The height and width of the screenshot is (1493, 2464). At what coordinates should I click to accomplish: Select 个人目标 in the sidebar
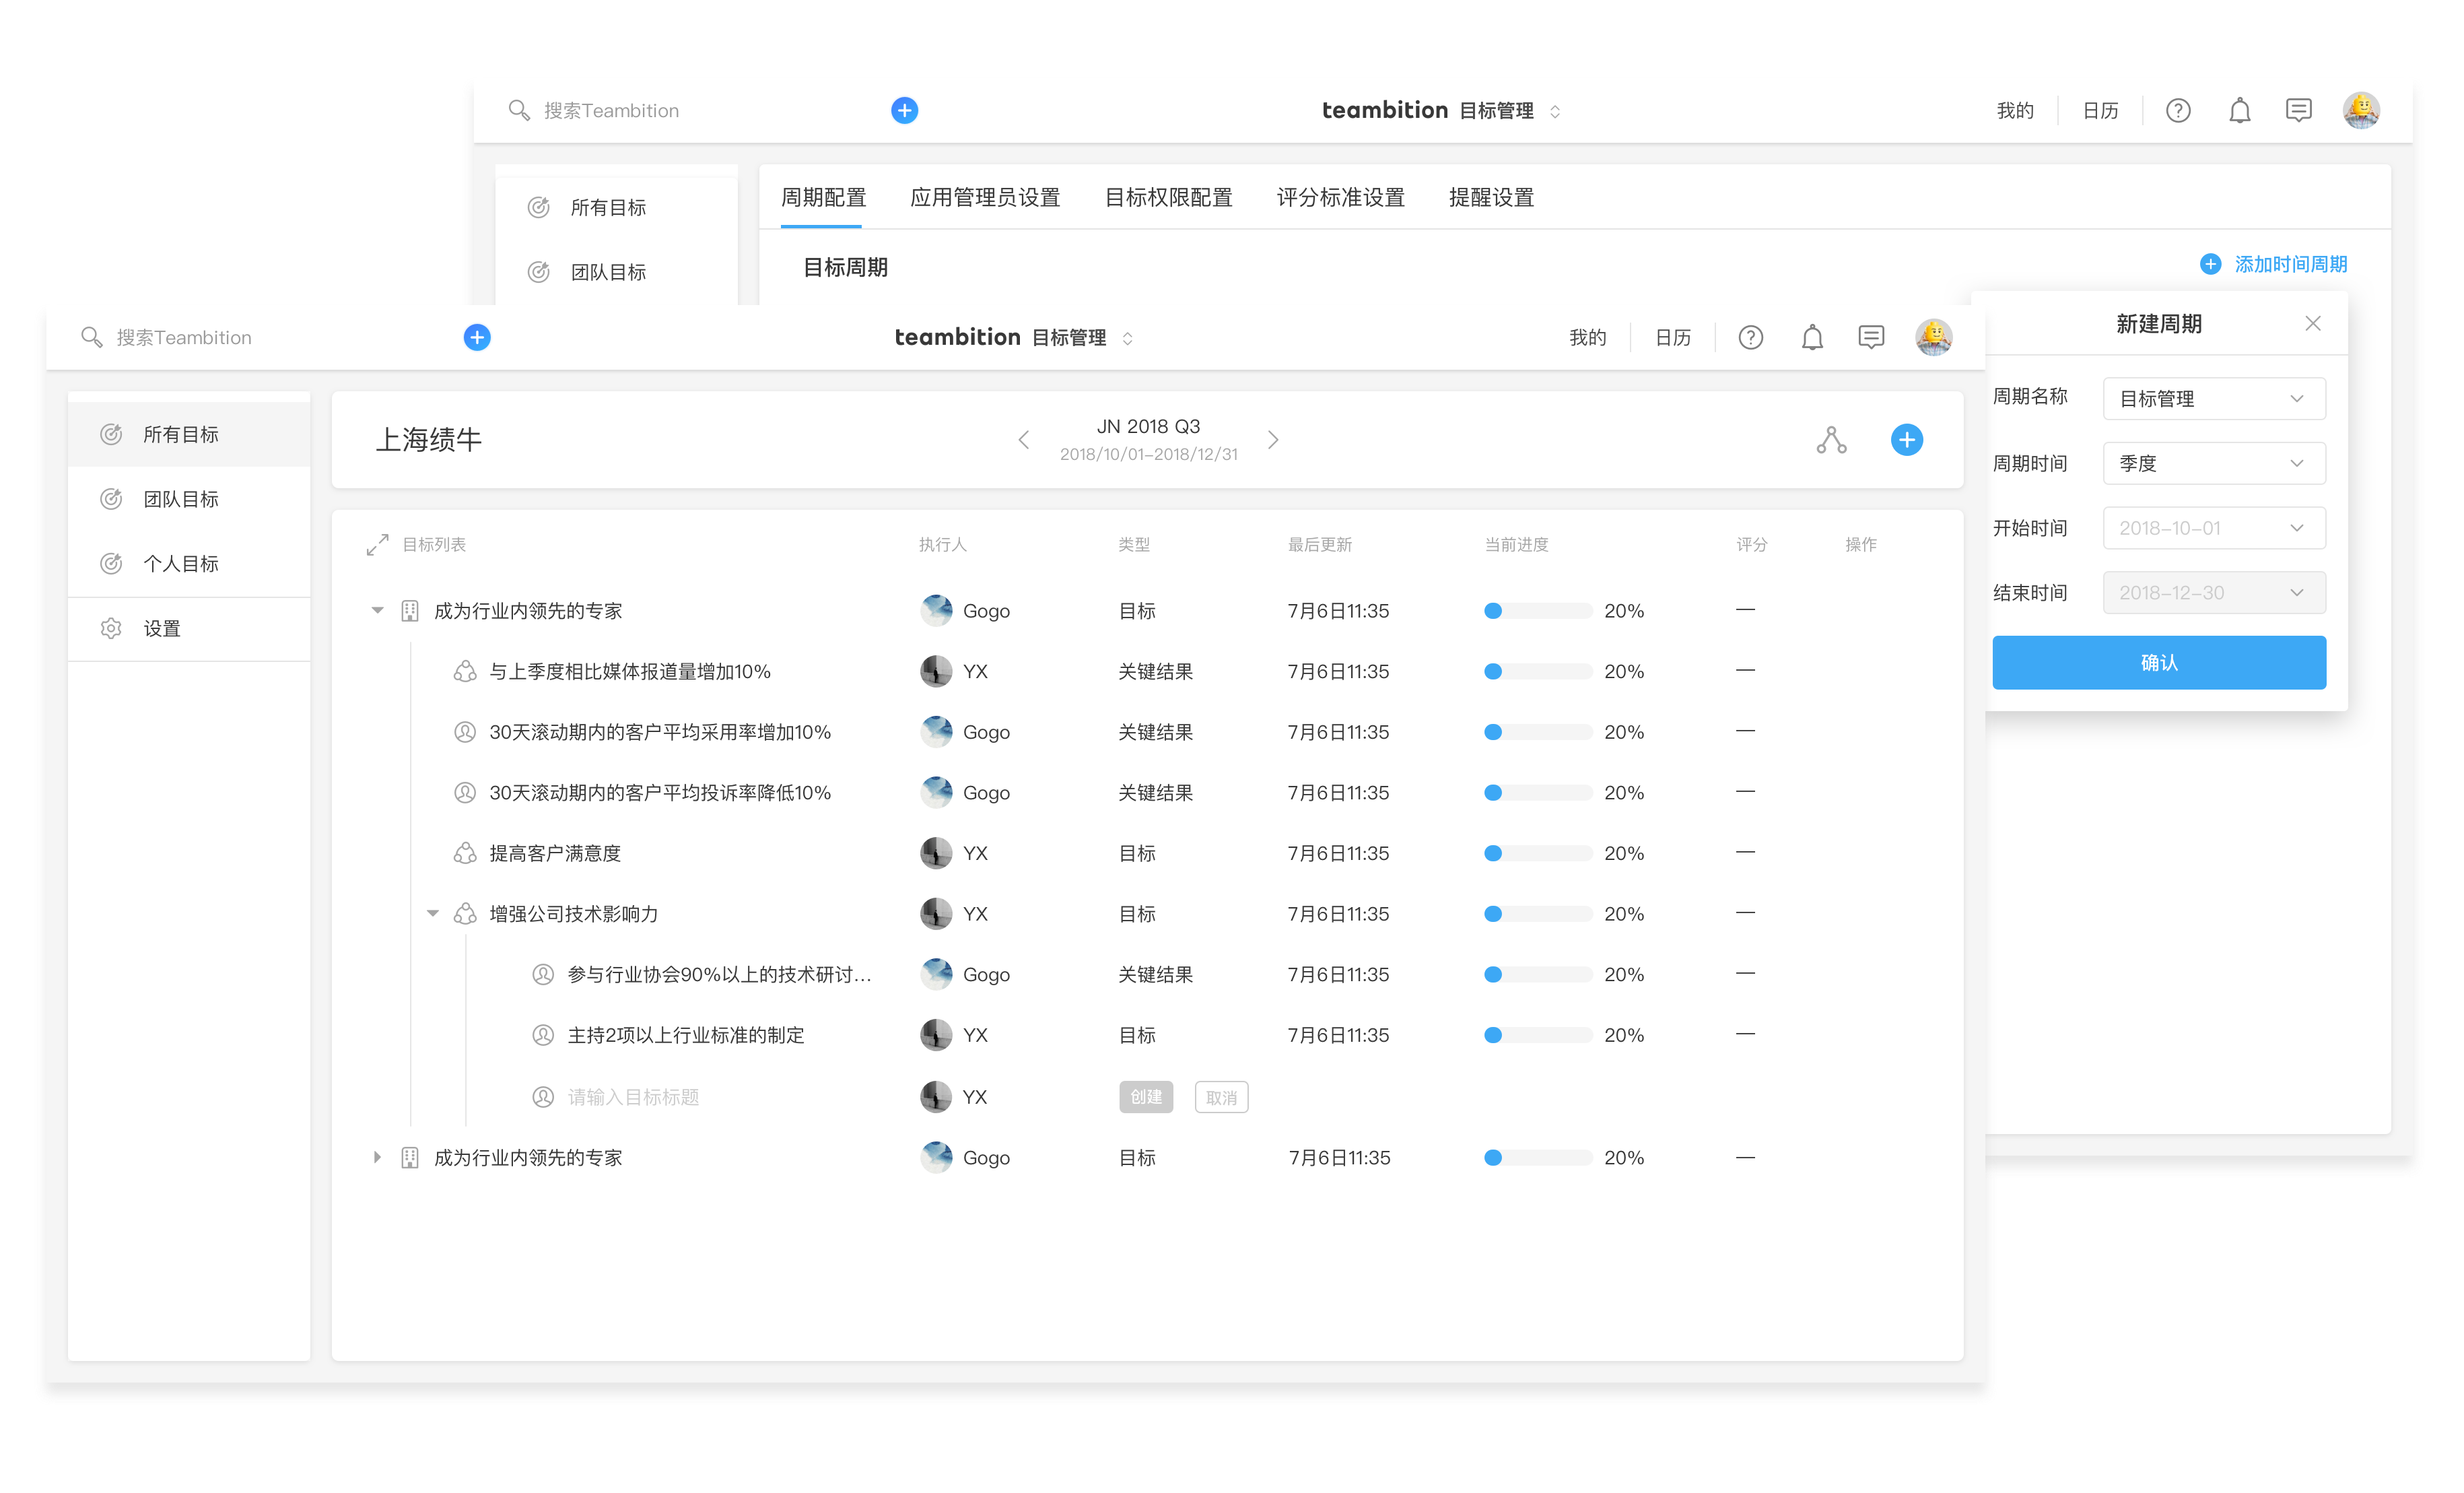(189, 564)
